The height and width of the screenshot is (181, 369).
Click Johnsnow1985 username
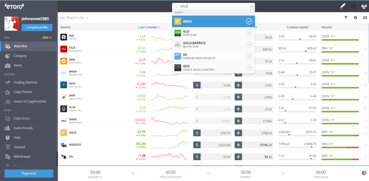pyautogui.click(x=35, y=19)
